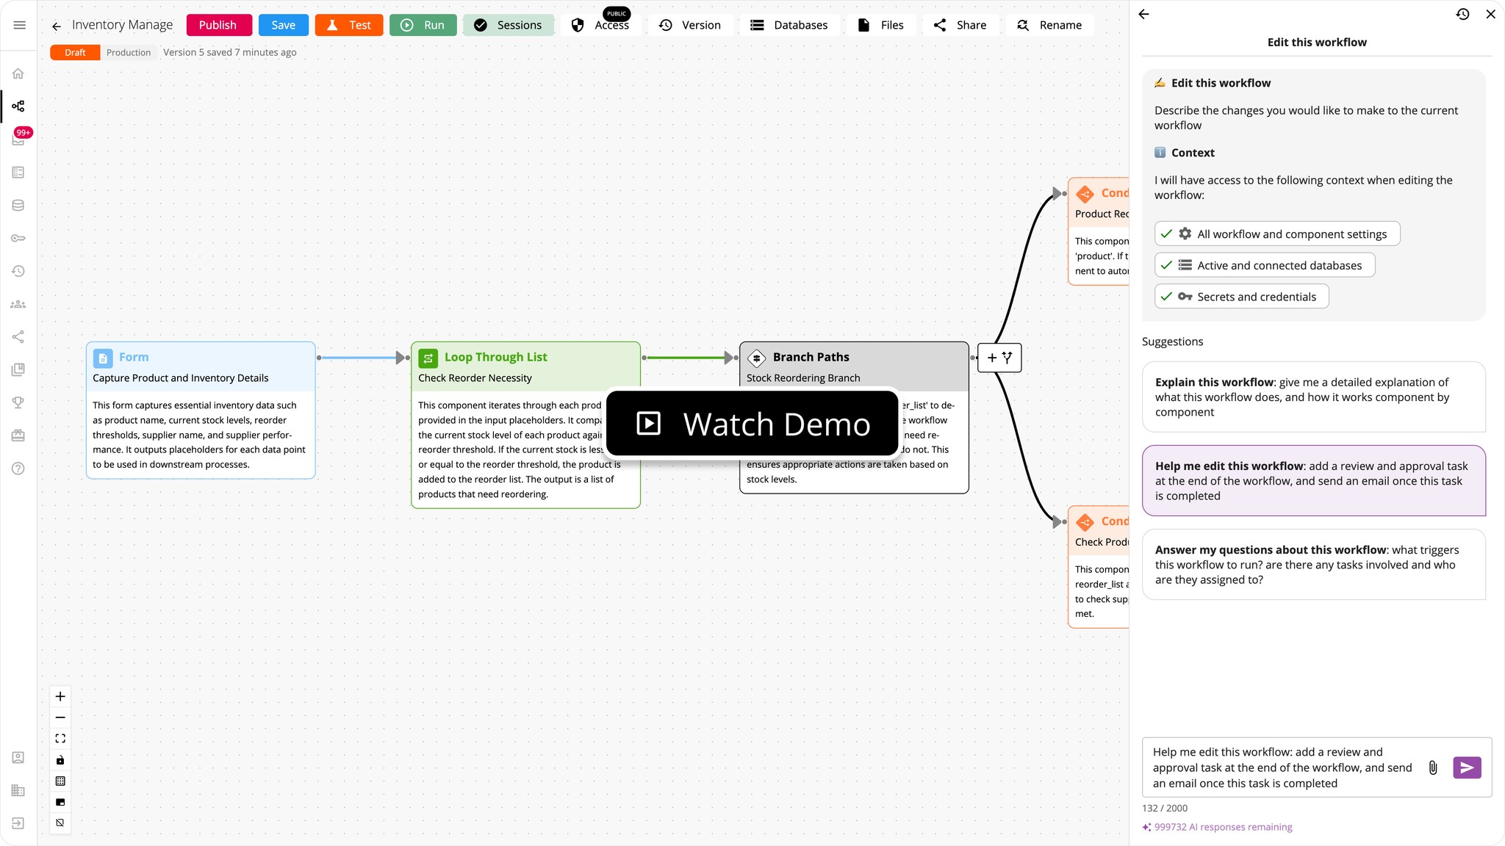This screenshot has width=1505, height=846.
Task: Zoom in on the canvas with the plus icon
Action: 60,696
